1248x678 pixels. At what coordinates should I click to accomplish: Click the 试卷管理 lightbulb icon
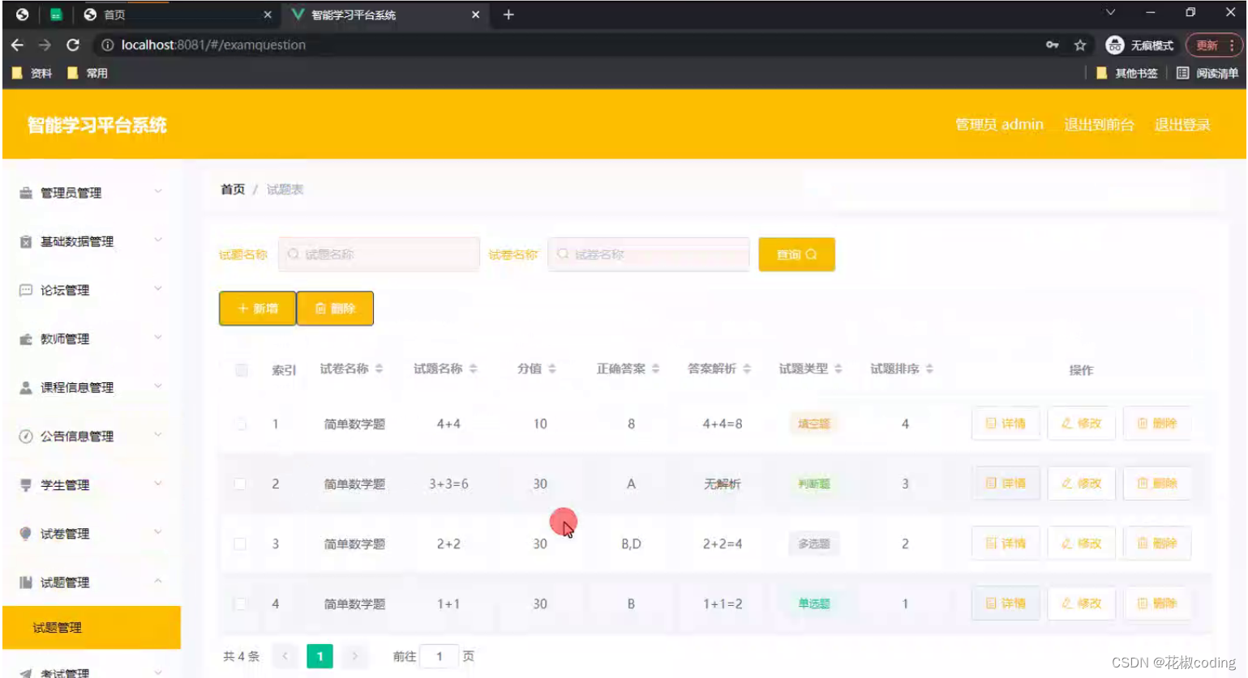pyautogui.click(x=24, y=533)
